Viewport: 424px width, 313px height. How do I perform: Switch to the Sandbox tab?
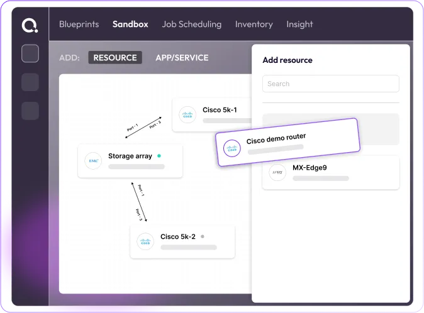[130, 25]
